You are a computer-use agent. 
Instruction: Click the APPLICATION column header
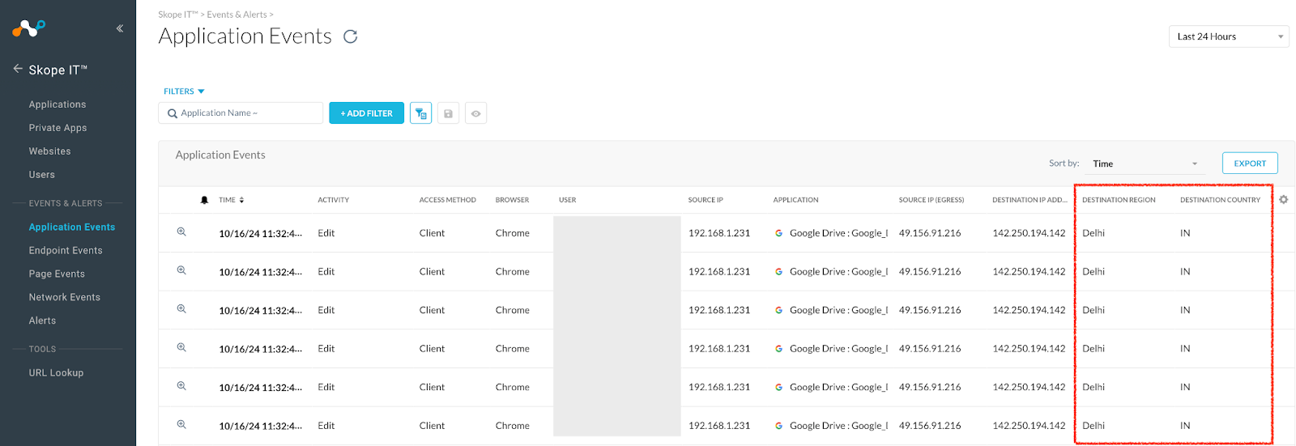pyautogui.click(x=795, y=200)
